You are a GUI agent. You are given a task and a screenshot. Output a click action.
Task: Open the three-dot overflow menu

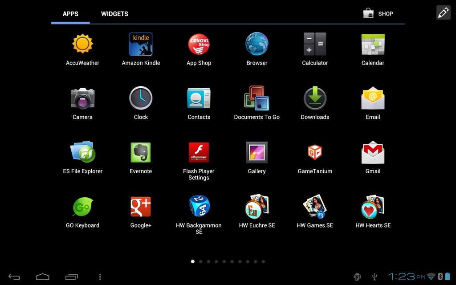100,277
